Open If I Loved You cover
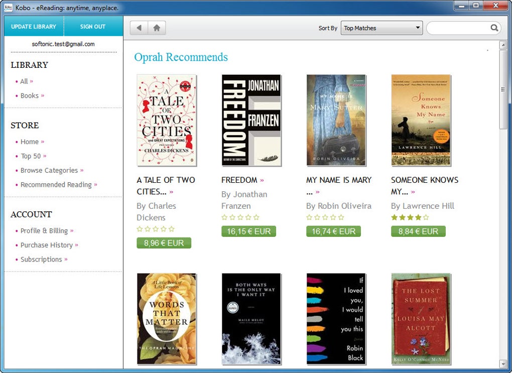This screenshot has width=512, height=373. point(336,319)
